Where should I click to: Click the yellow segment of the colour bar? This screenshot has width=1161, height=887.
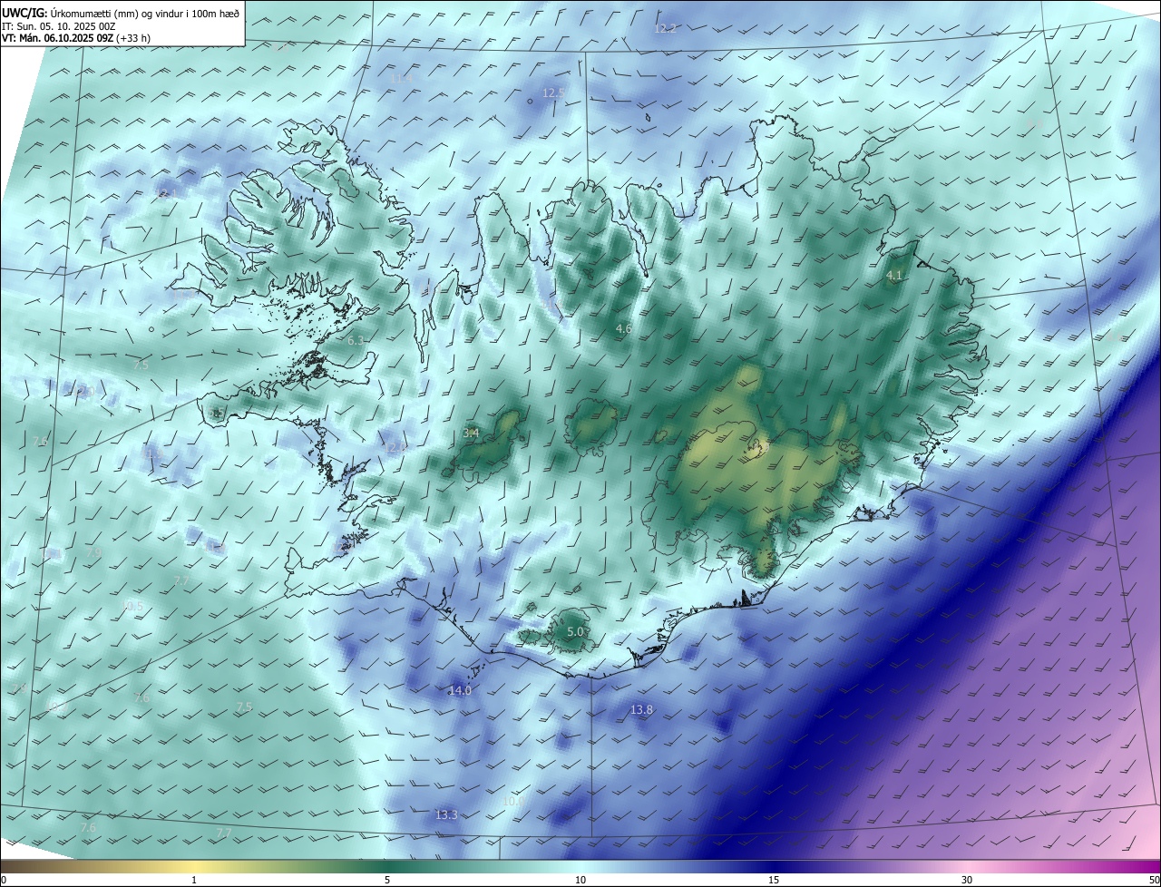(195, 867)
